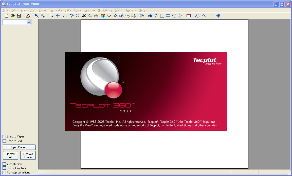The width and height of the screenshot is (292, 176).
Task: Select the Add Contour Label tool
Action: coord(134,16)
